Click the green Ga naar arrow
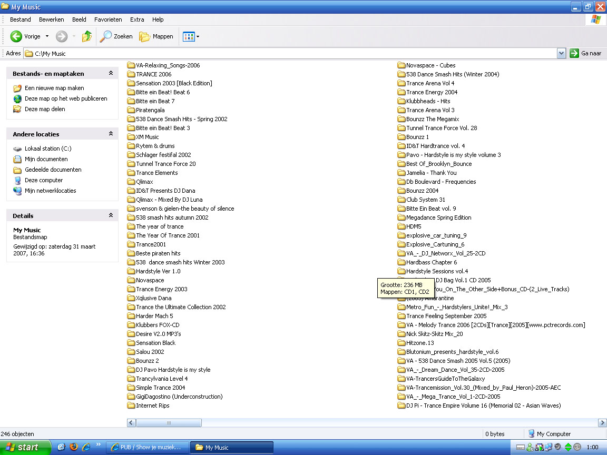This screenshot has height=455, width=607. click(574, 53)
